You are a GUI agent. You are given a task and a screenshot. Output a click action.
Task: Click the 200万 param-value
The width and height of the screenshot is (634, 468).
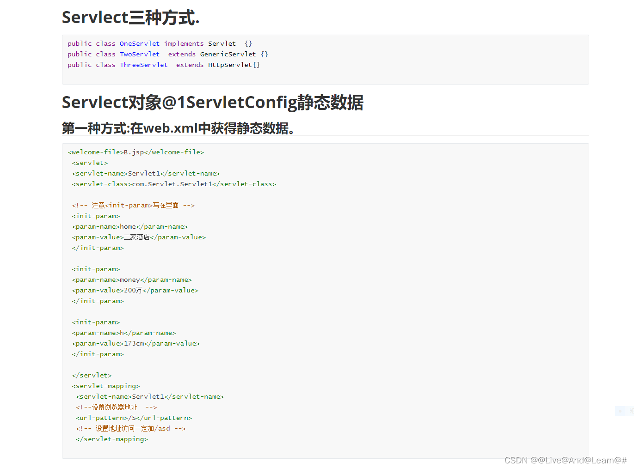tap(135, 290)
